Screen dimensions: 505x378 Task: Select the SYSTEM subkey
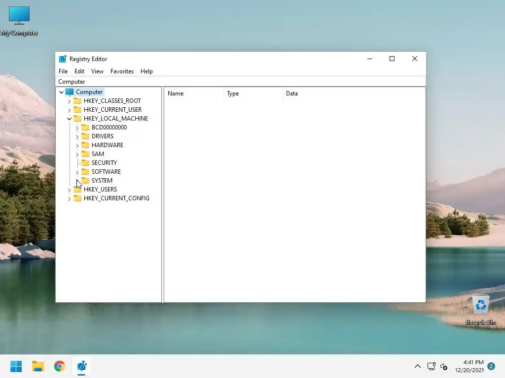[102, 180]
